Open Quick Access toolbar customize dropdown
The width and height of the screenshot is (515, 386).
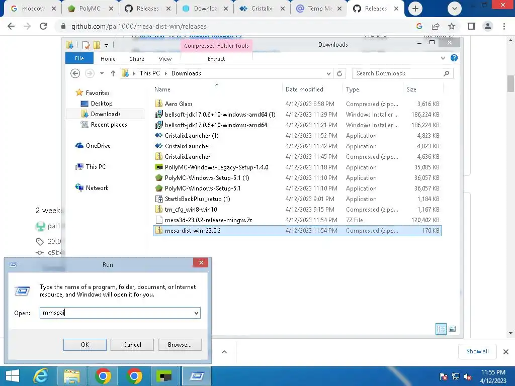click(x=107, y=45)
